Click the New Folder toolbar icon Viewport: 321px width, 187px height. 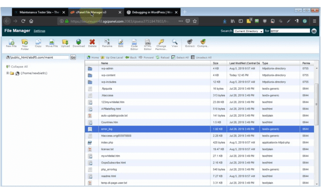click(25, 44)
